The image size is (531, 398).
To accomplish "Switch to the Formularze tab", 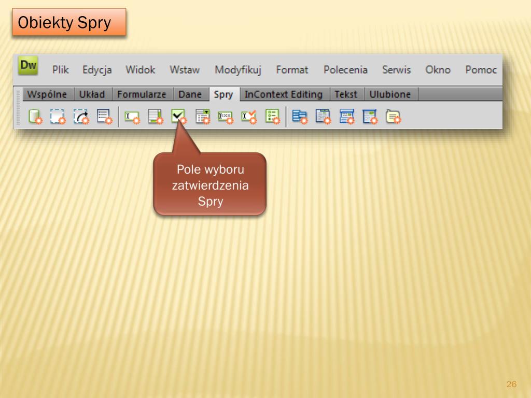I will click(x=142, y=94).
